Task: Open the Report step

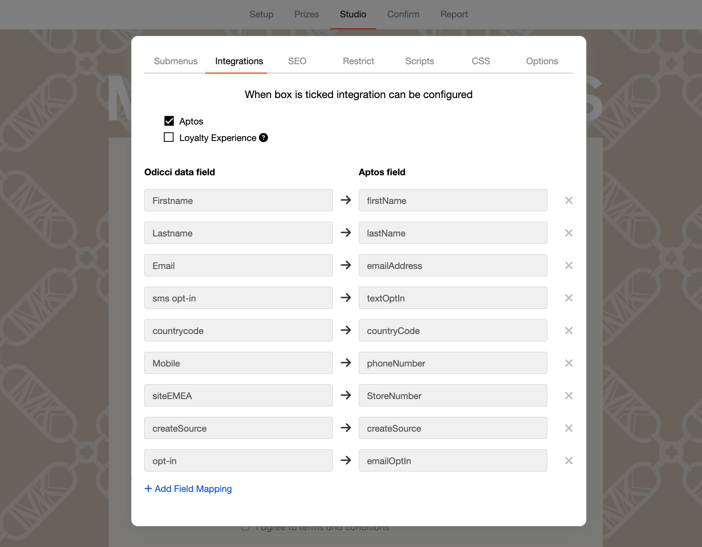Action: click(x=454, y=14)
